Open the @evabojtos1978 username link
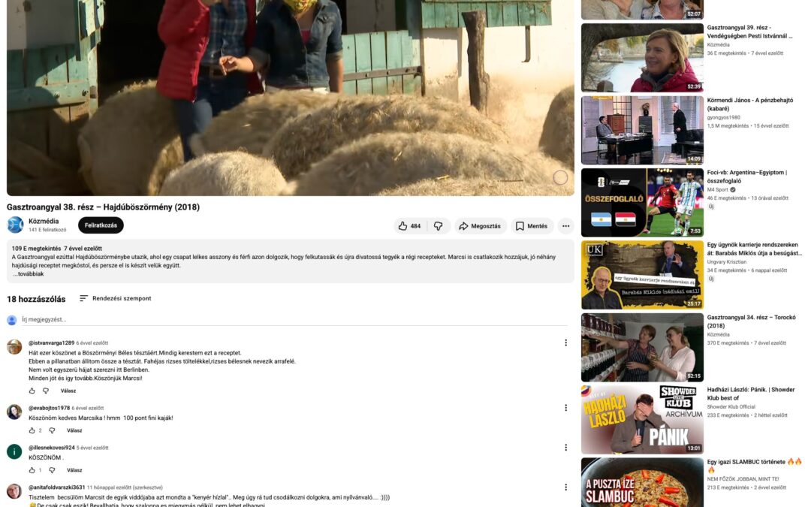This screenshot has height=507, width=811. tap(49, 408)
